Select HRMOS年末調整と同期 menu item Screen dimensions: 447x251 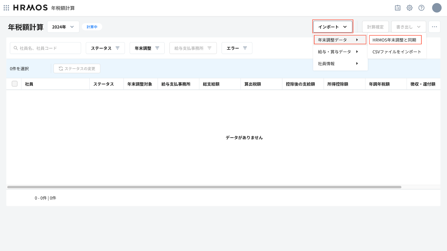[x=395, y=40]
